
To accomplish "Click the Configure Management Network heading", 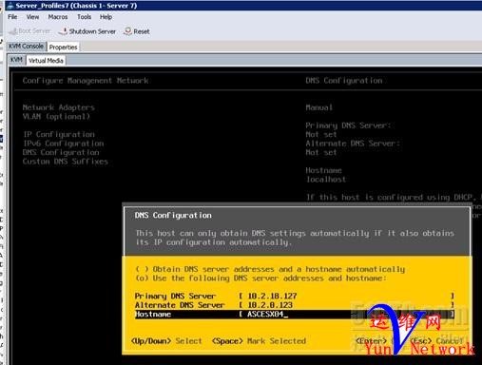I will 86,81.
